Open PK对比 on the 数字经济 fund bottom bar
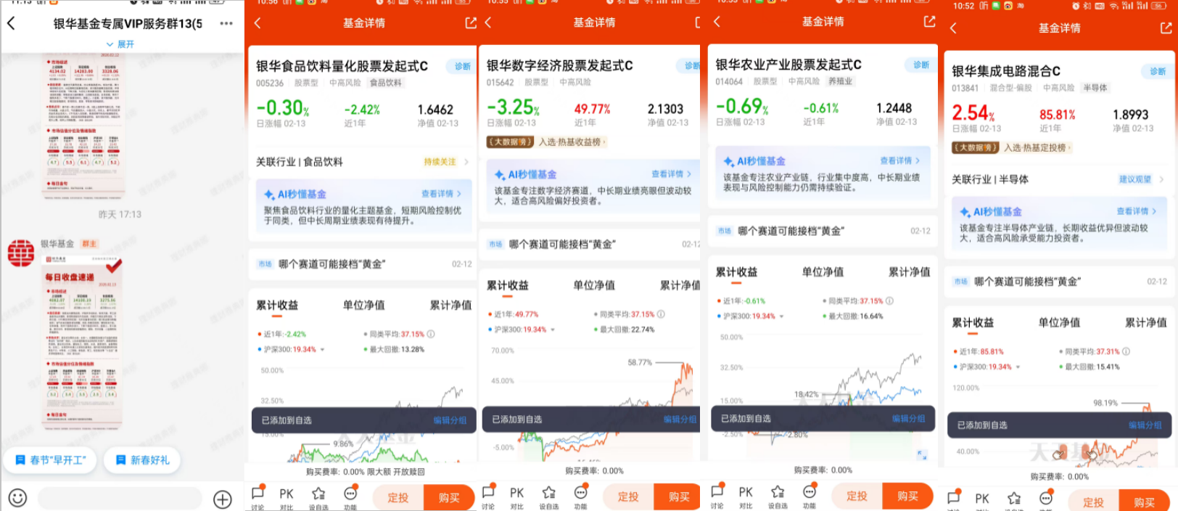1178x511 pixels. [x=516, y=497]
